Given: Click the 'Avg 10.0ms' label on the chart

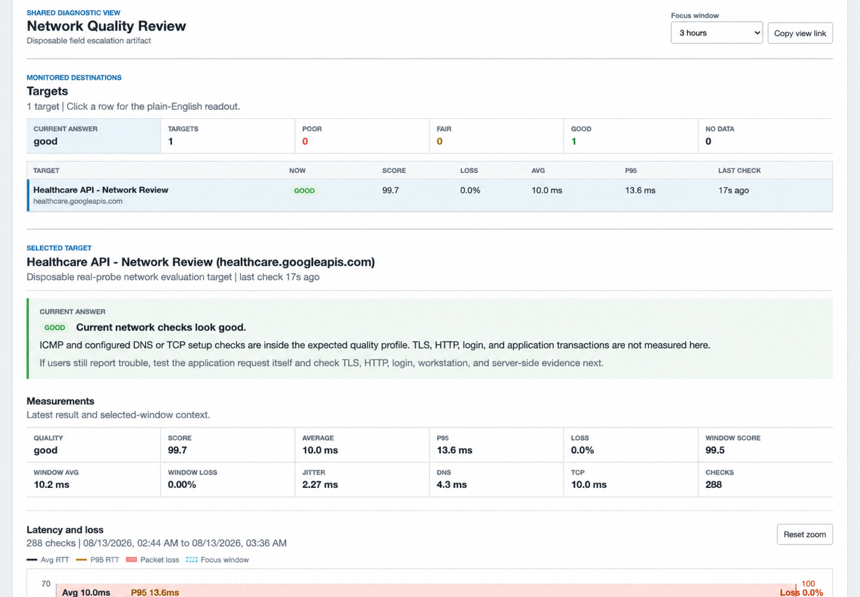Looking at the screenshot, I should [86, 592].
